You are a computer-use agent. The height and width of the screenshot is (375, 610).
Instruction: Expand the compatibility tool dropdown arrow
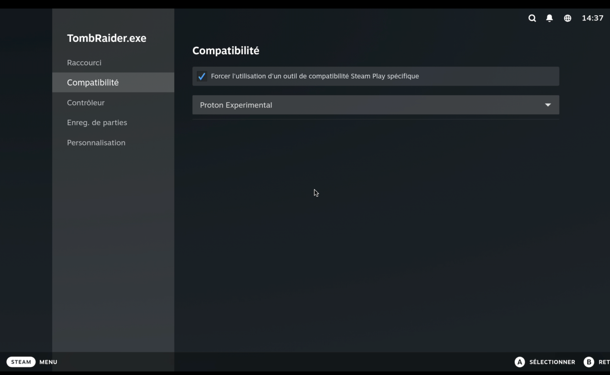[548, 105]
